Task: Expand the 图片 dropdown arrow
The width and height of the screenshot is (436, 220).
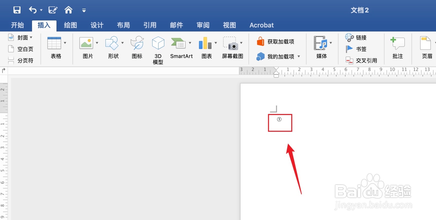Action: [97, 43]
